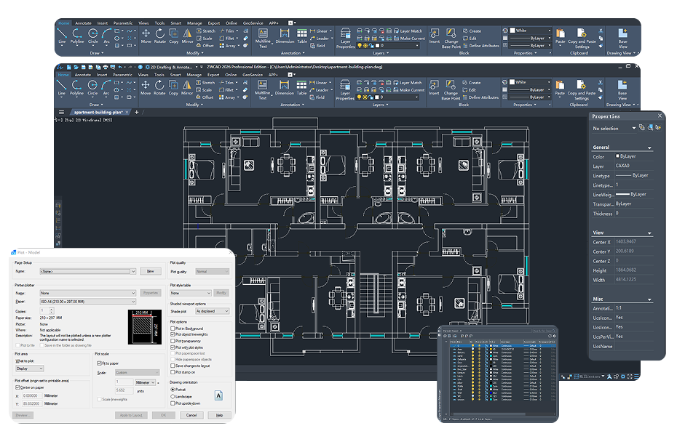
Task: Select the apartment-building-plan drawing tab
Action: (x=98, y=112)
